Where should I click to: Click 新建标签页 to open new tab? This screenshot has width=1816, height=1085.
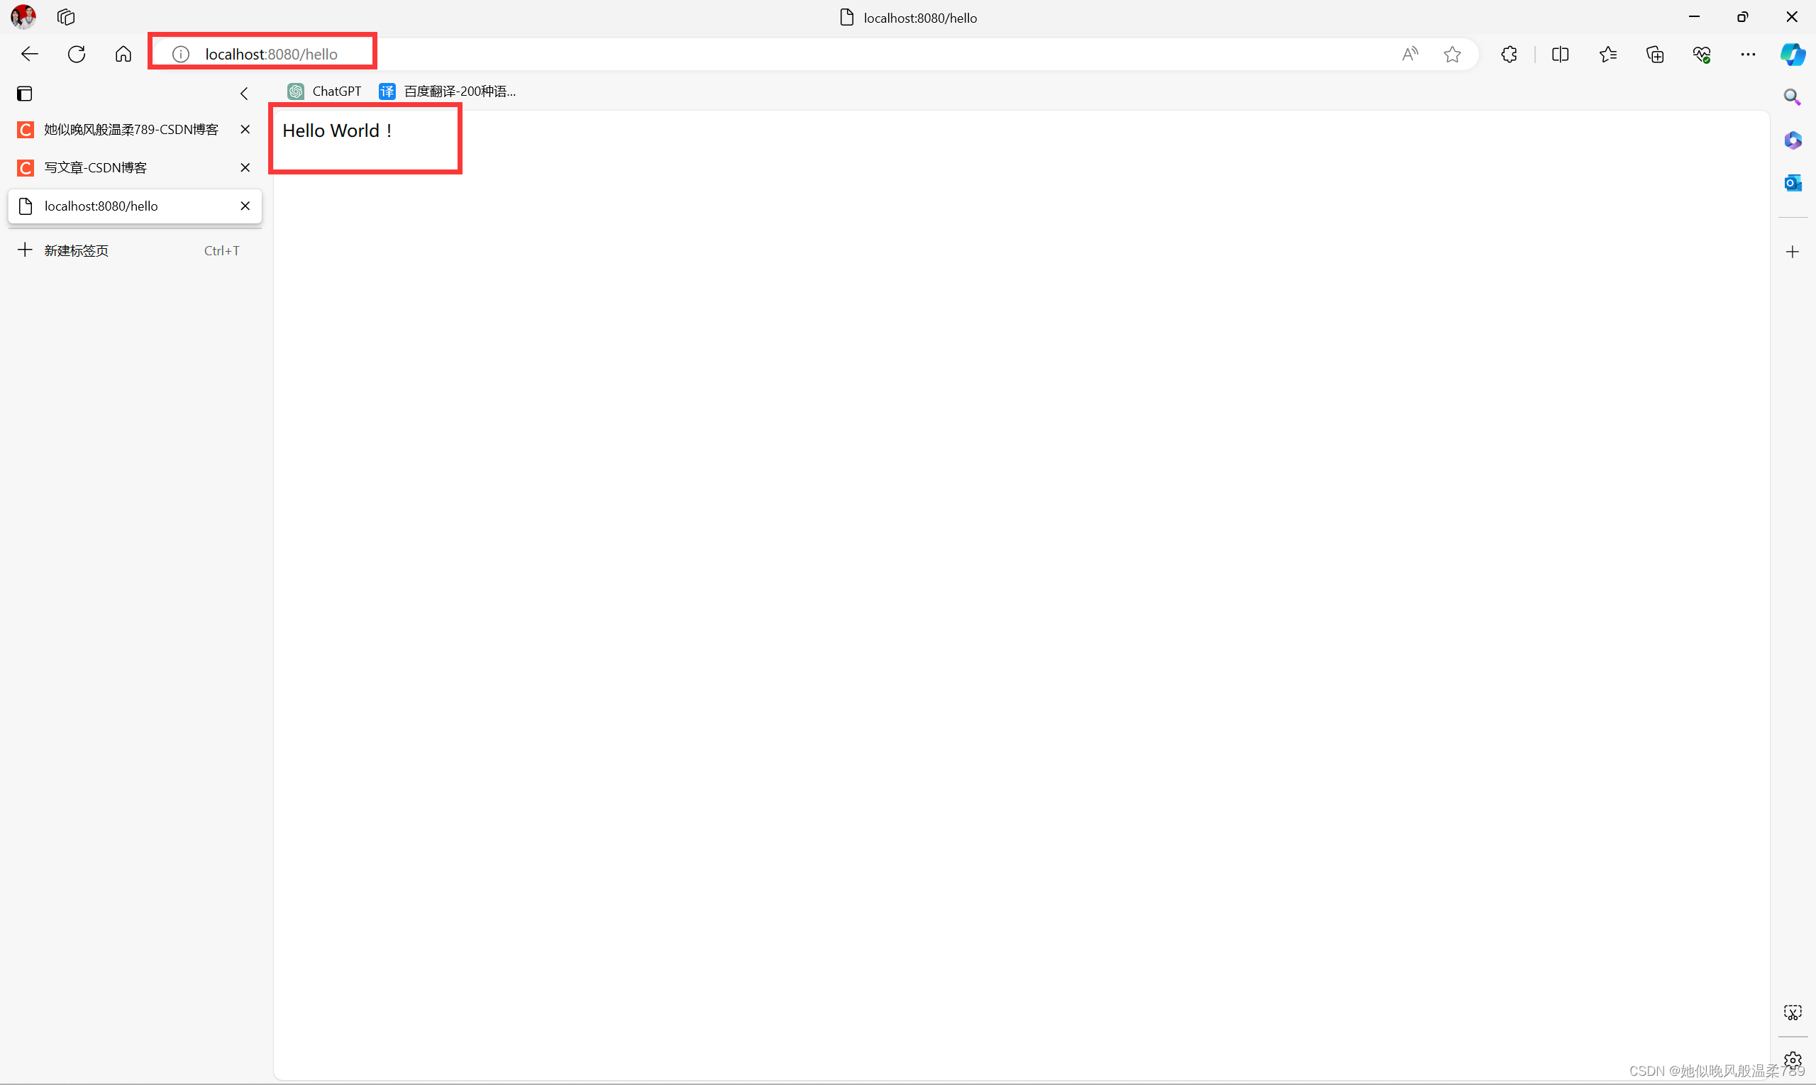pyautogui.click(x=76, y=250)
